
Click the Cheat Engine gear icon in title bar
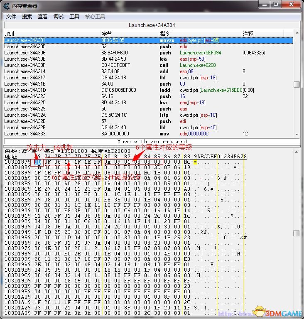pyautogui.click(x=7, y=6)
